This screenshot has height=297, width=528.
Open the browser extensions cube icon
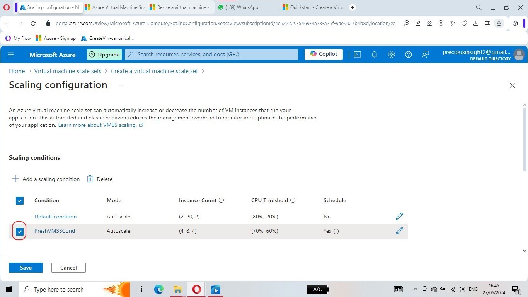(x=515, y=23)
